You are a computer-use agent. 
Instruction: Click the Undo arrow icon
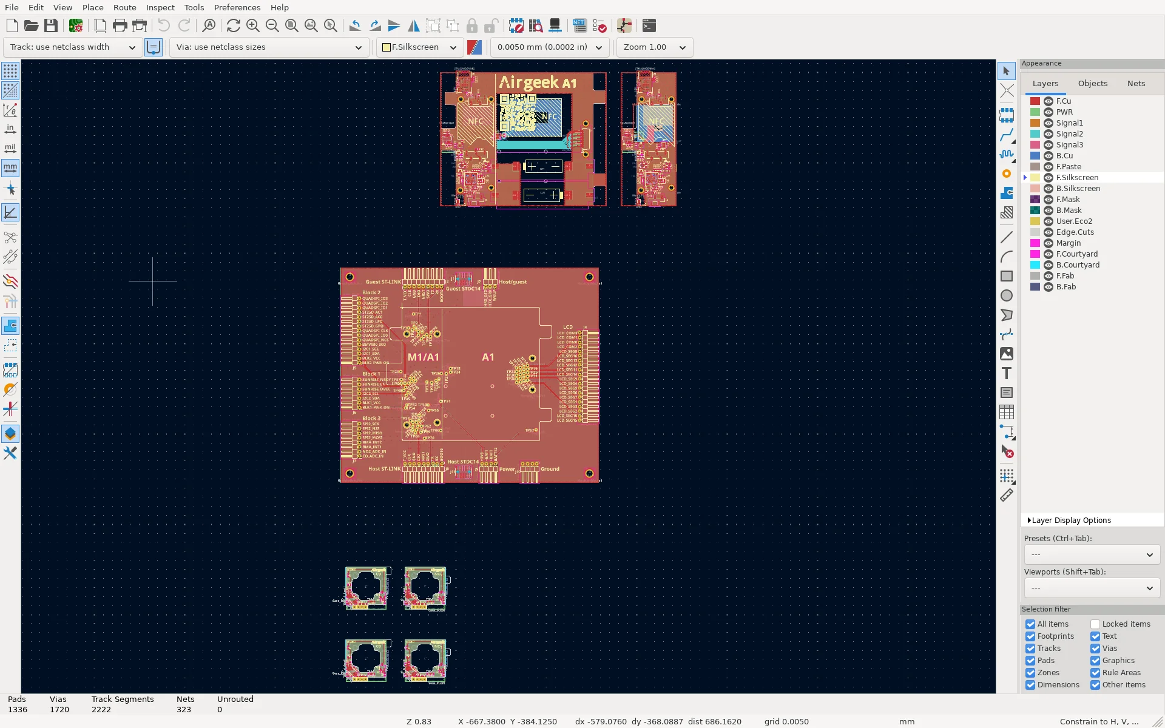[164, 25]
